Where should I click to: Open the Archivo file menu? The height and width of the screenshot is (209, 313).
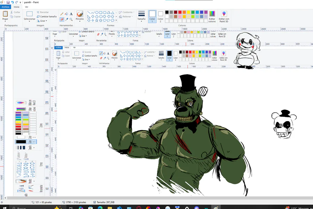tap(5, 7)
